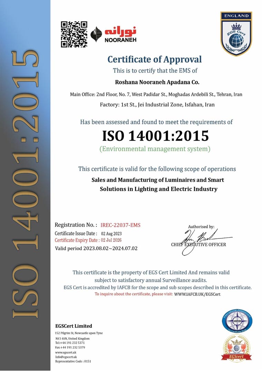Click issue date '02 Aug 2023'
The height and width of the screenshot is (374, 276).
tap(111, 234)
